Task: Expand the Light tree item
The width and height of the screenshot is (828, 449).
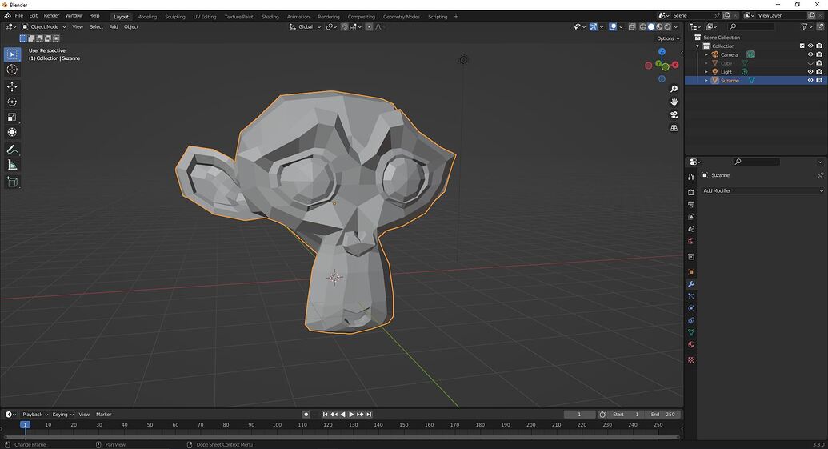Action: [706, 72]
